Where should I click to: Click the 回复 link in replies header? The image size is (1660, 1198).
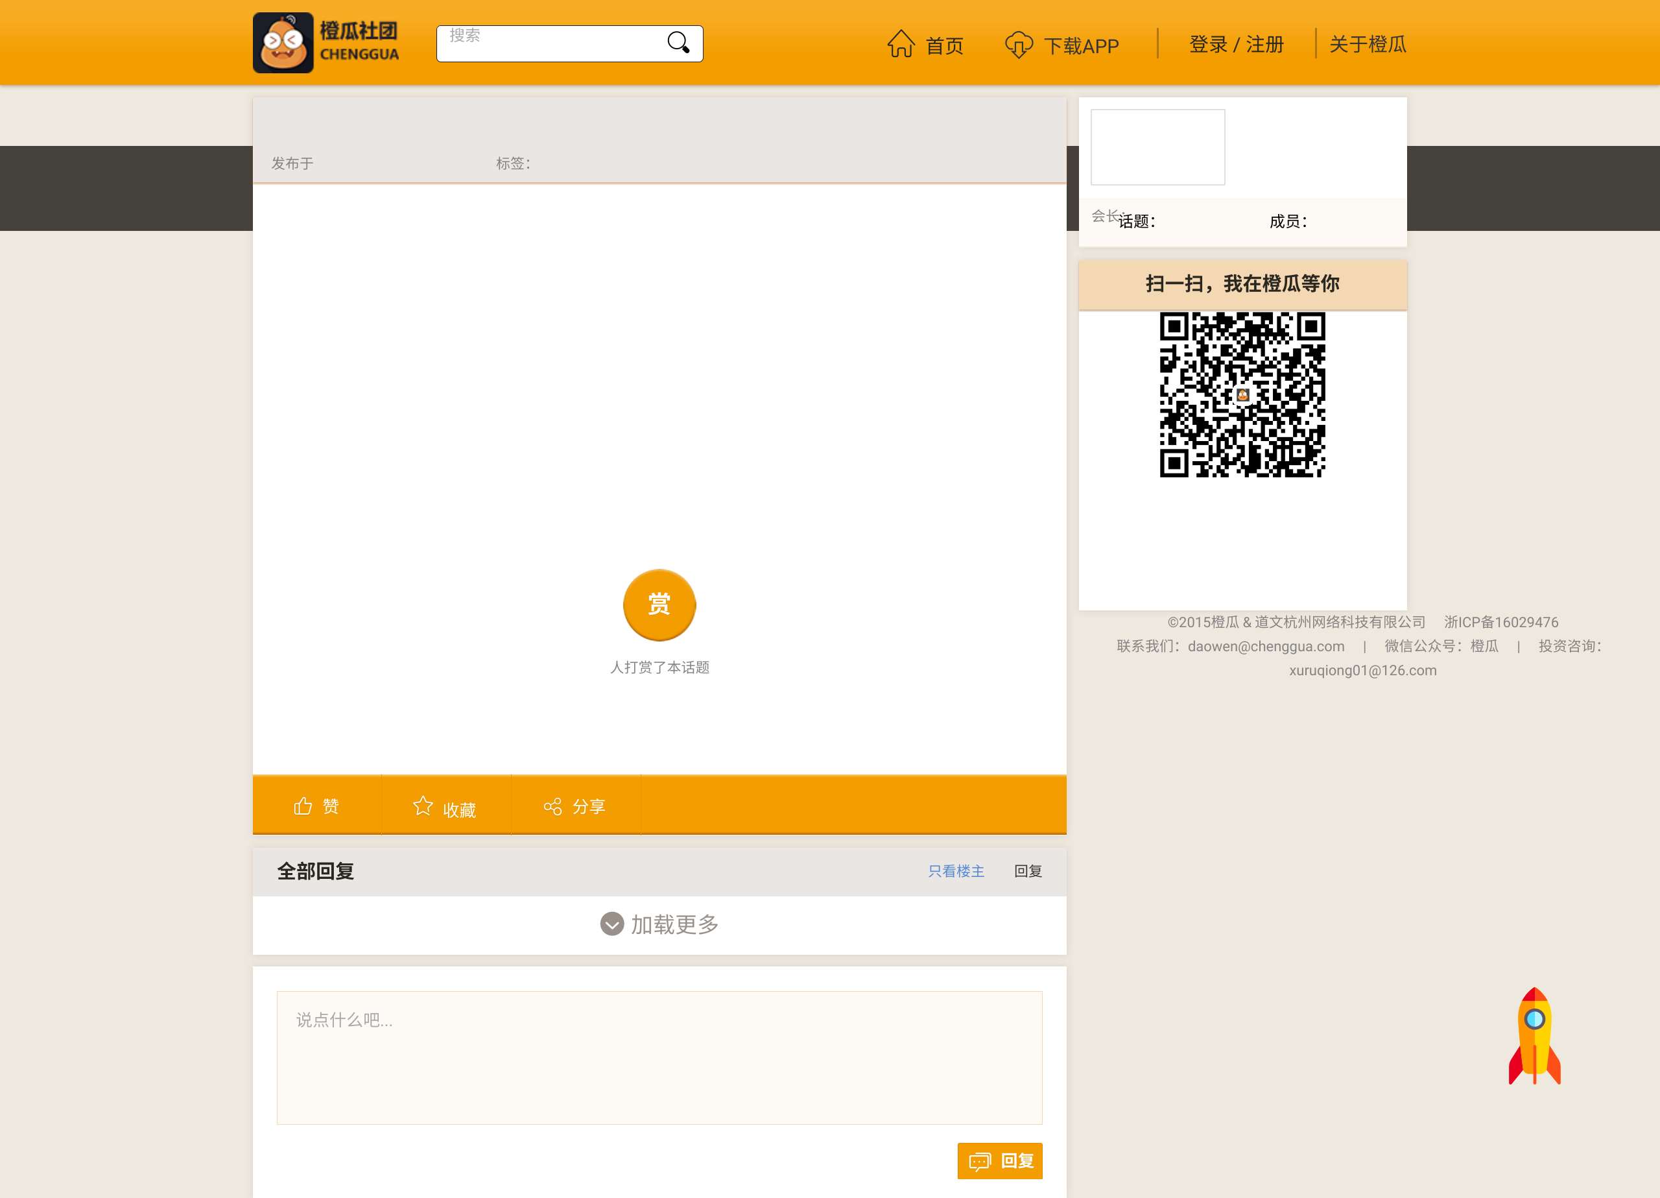[1028, 870]
